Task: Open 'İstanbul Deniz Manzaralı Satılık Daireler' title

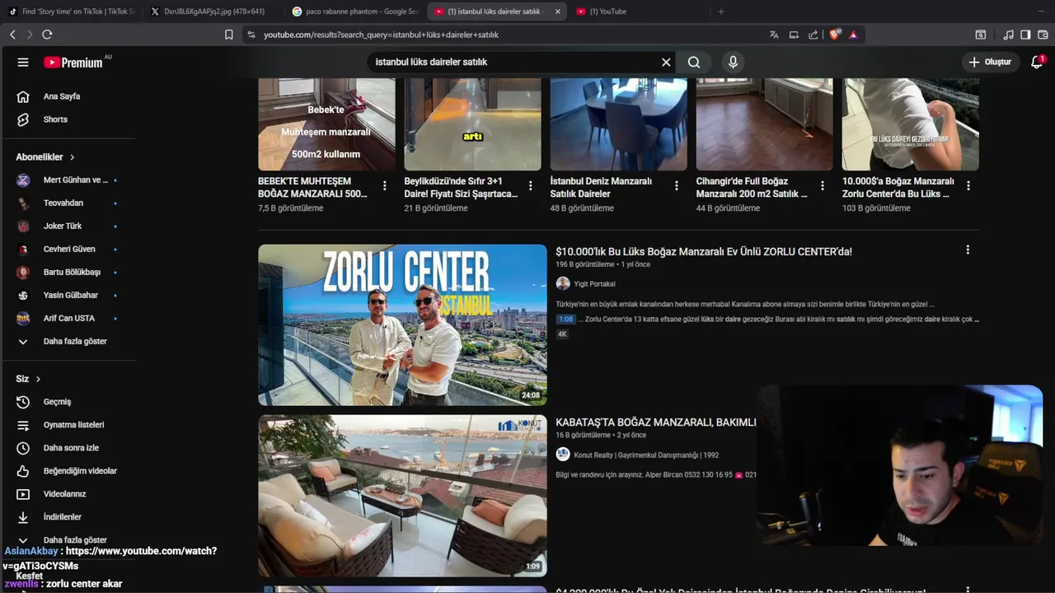Action: [x=601, y=187]
